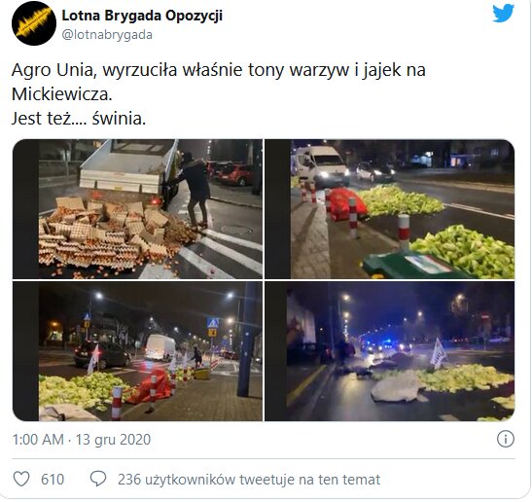Image resolution: width=532 pixels, height=502 pixels.
Task: View the 236 użytkowników tweetuje conversation link
Action: (249, 480)
